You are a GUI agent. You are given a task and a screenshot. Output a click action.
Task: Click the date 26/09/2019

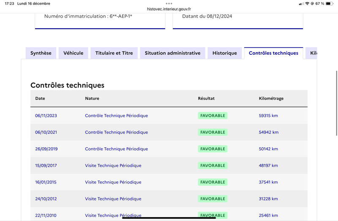point(46,149)
